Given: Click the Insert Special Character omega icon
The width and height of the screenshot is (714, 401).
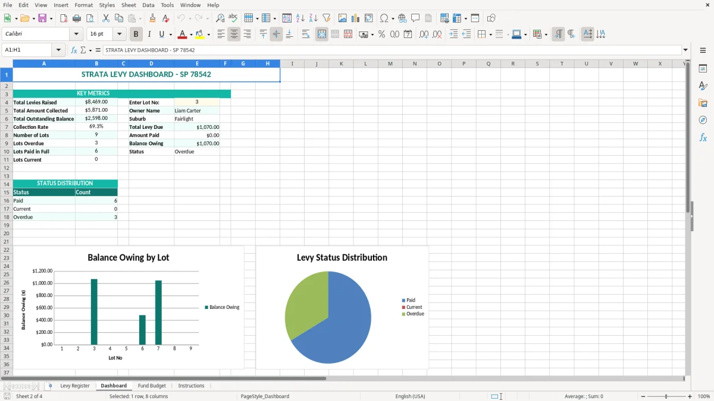Looking at the screenshot, I should click(x=384, y=18).
